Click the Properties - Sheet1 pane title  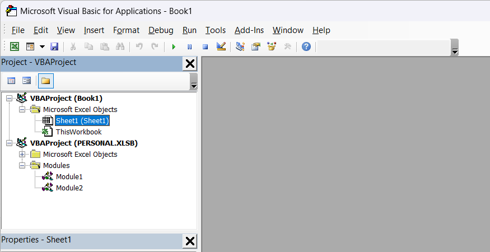[x=36, y=240]
